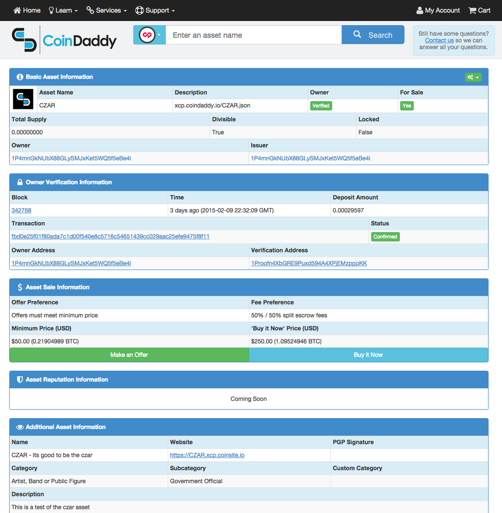Viewport: 502px width, 513px height.
Task: Click the house icon next to Home
Action: (17, 10)
